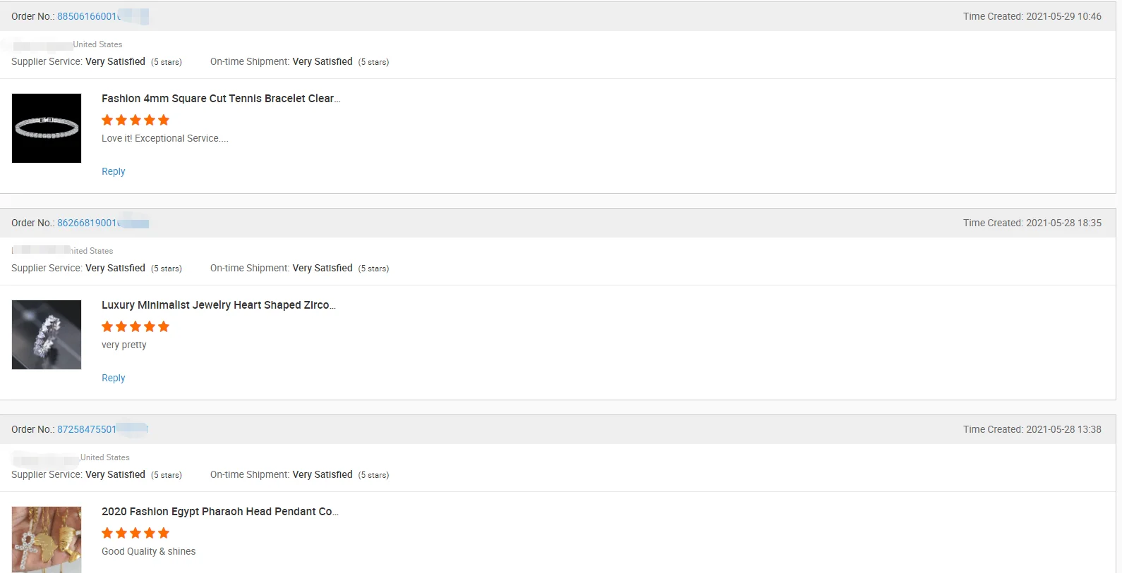This screenshot has width=1122, height=573.
Task: Click the fifth star of the heart ring rating
Action: click(164, 326)
